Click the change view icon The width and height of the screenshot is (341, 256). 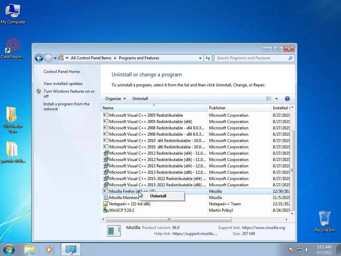[269, 99]
